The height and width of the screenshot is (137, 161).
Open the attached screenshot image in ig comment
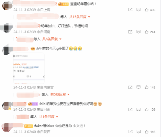pos(29,68)
